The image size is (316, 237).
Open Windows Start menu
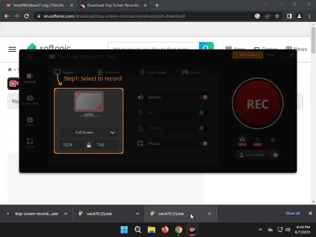click(x=124, y=230)
